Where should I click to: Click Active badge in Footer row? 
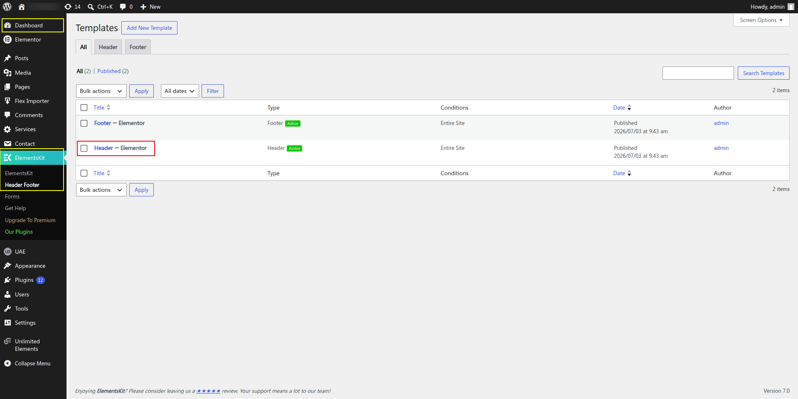click(293, 123)
